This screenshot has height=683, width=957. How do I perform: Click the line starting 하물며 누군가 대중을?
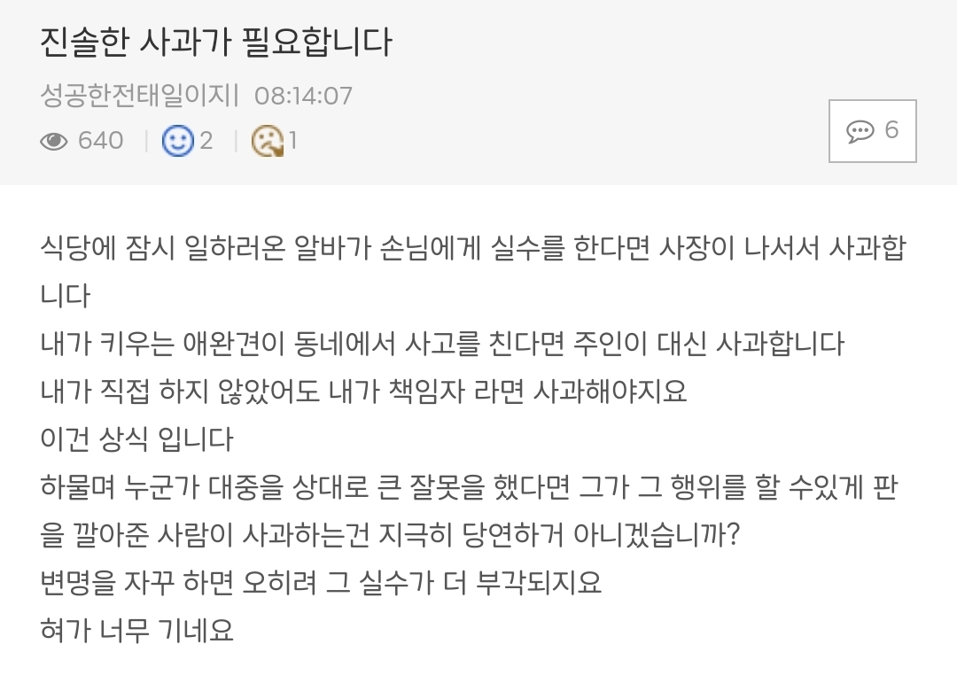[469, 487]
